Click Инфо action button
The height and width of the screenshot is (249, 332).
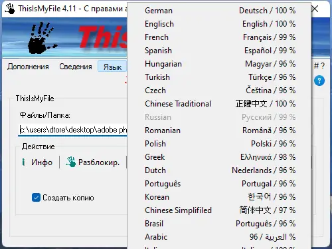pyautogui.click(x=37, y=162)
